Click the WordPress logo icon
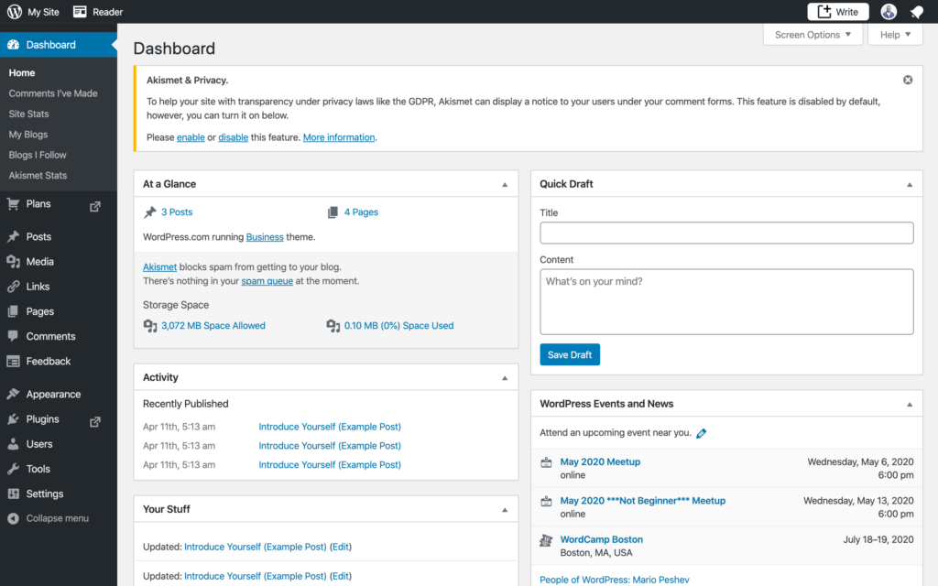Screen dimensions: 938x586 point(15,11)
